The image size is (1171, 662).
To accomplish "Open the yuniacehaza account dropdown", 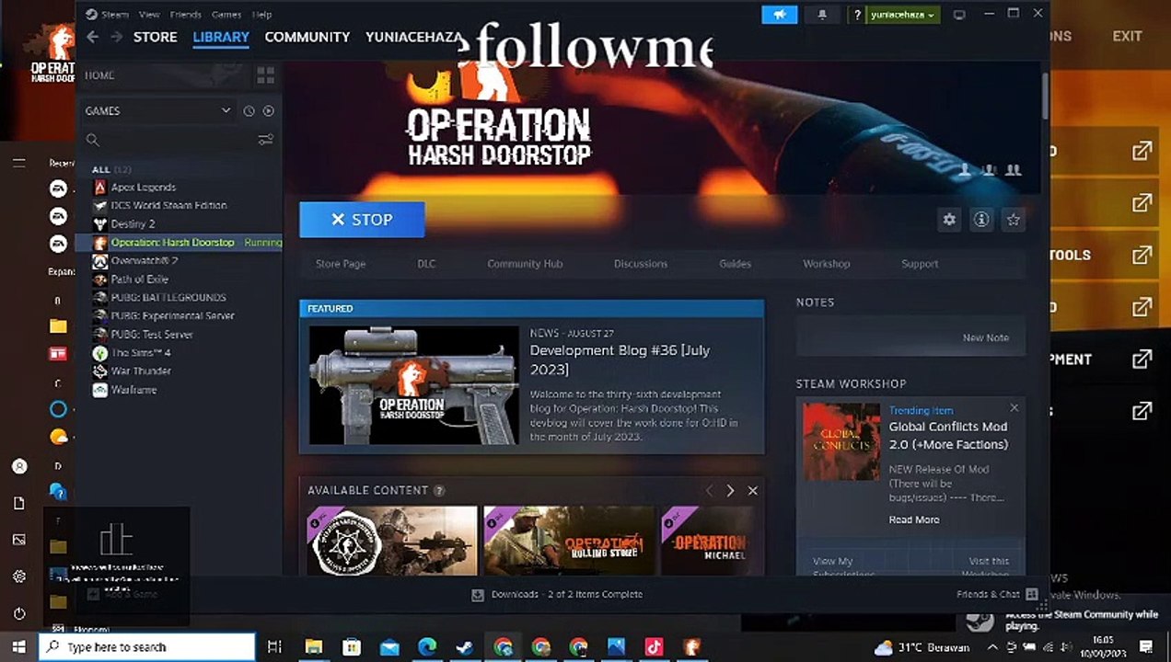I will 903,15.
